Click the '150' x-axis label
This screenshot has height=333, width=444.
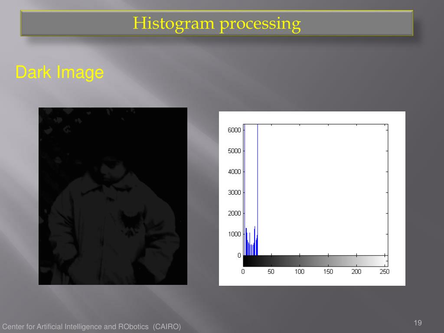coord(328,271)
